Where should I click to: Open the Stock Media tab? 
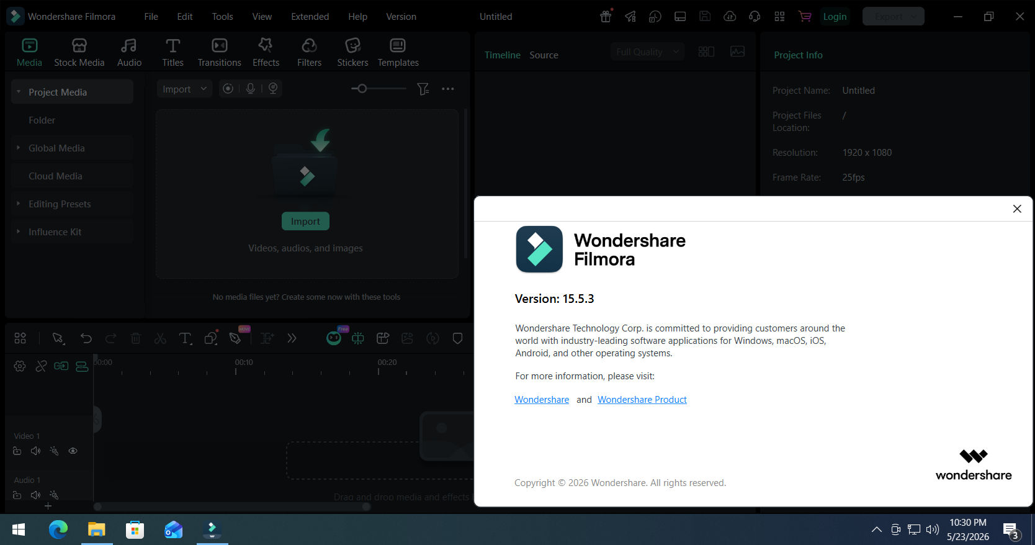click(79, 53)
